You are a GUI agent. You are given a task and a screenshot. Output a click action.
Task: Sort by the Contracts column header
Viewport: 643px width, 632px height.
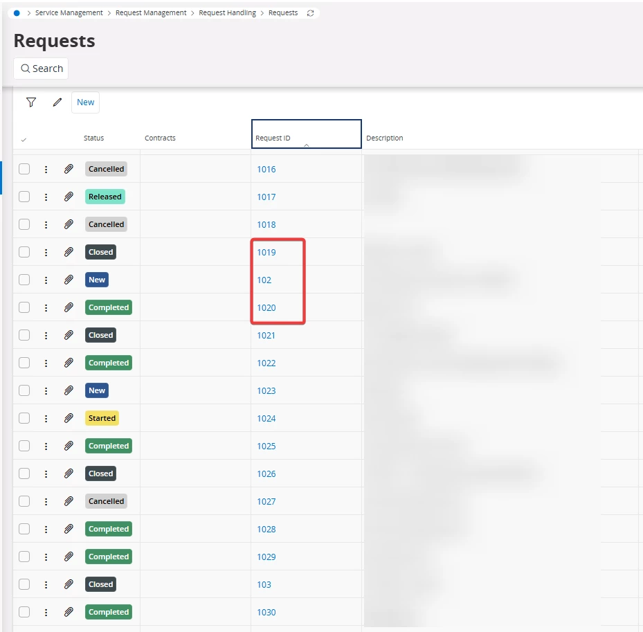[160, 138]
